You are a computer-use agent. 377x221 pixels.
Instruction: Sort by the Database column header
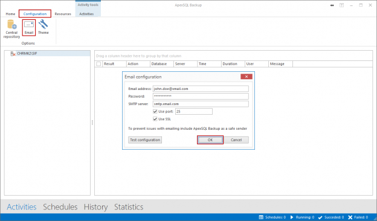pyautogui.click(x=162, y=64)
